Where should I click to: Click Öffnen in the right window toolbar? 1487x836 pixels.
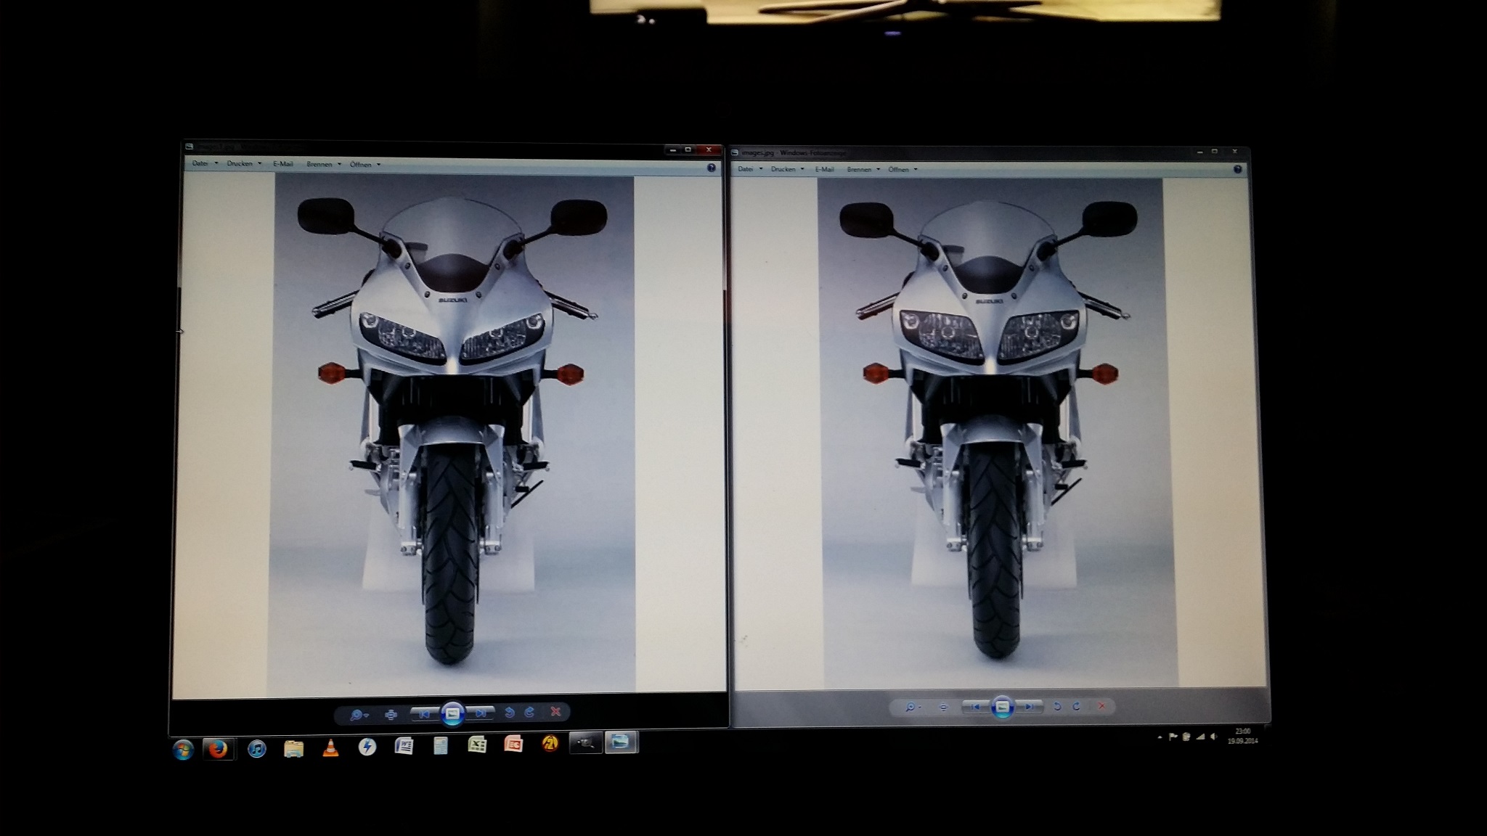pyautogui.click(x=902, y=169)
